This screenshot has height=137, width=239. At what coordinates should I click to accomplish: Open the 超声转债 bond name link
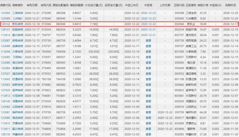(x=18, y=90)
